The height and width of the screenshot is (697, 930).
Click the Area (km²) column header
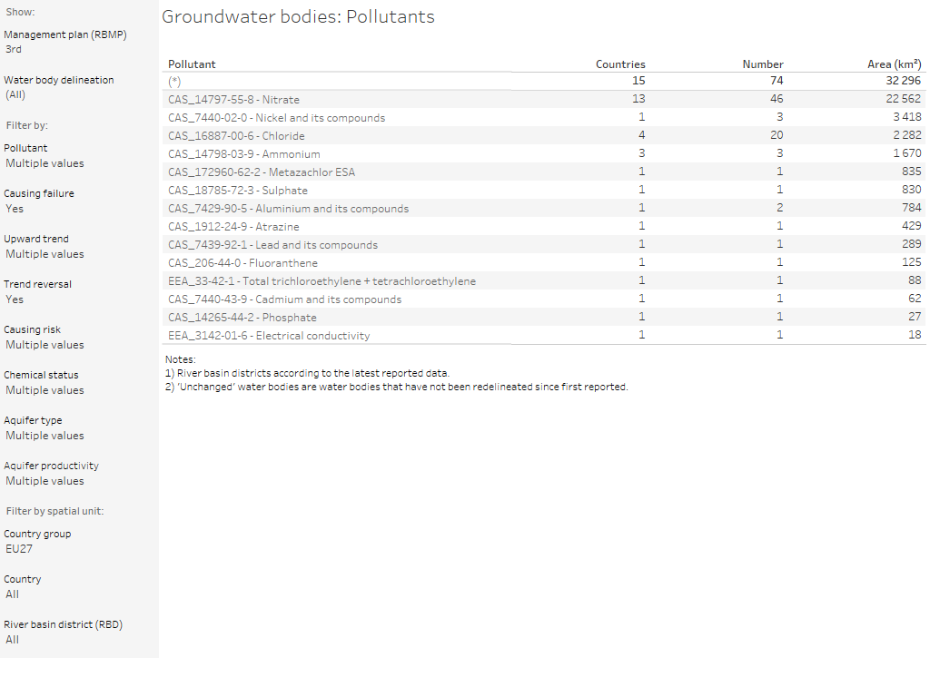point(895,64)
